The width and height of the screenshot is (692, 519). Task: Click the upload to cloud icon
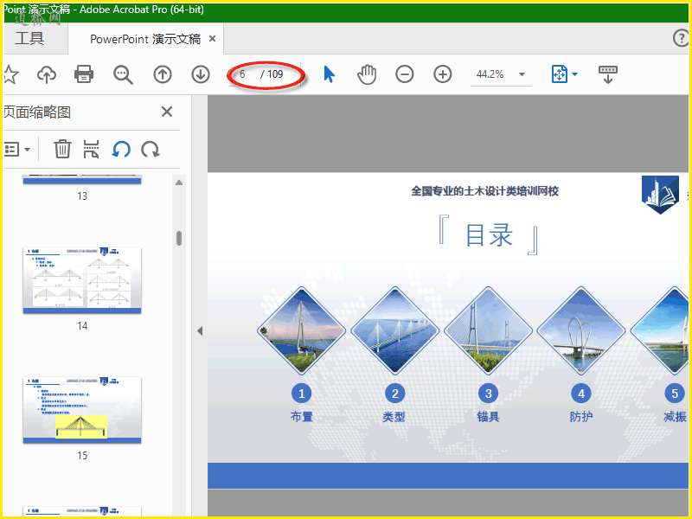[47, 74]
